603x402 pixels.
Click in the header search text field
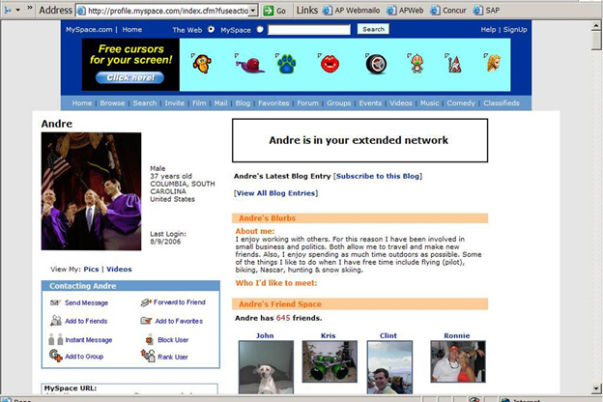[x=309, y=30]
